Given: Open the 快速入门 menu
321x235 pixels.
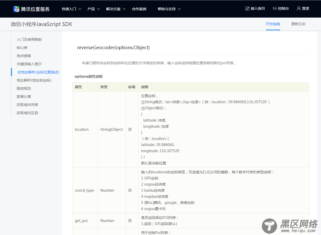Looking at the screenshot, I should coord(69,9).
